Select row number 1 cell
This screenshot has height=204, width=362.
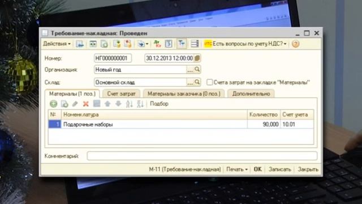coord(55,124)
